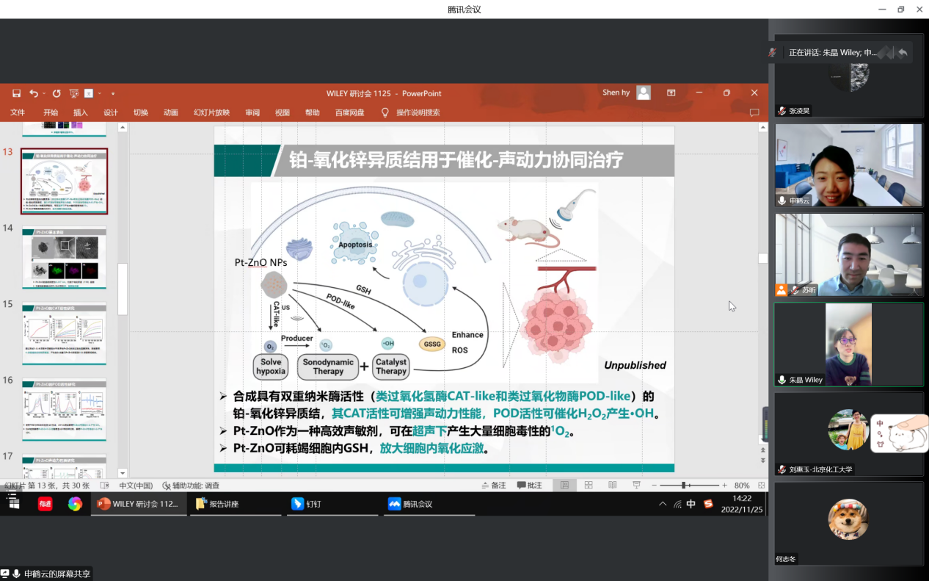929x581 pixels.
Task: Click the 80% zoom level
Action: [742, 486]
